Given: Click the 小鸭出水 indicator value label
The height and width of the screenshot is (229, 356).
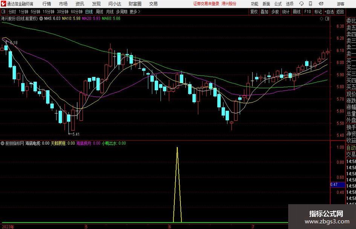Looking at the screenshot, I should pyautogui.click(x=113, y=143).
